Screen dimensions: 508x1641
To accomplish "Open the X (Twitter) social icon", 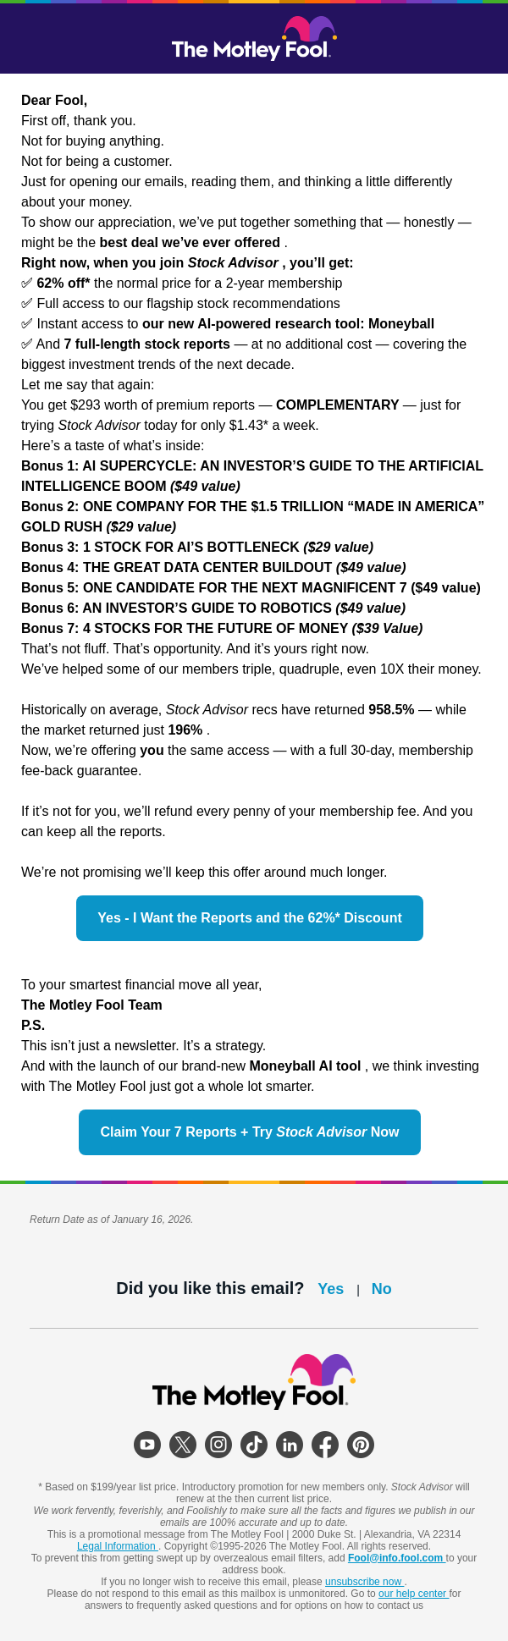I will [183, 1445].
